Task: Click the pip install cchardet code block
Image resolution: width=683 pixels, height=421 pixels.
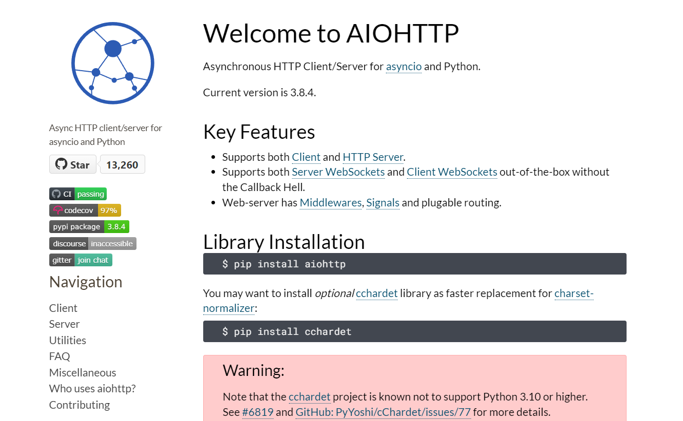Action: [x=415, y=331]
